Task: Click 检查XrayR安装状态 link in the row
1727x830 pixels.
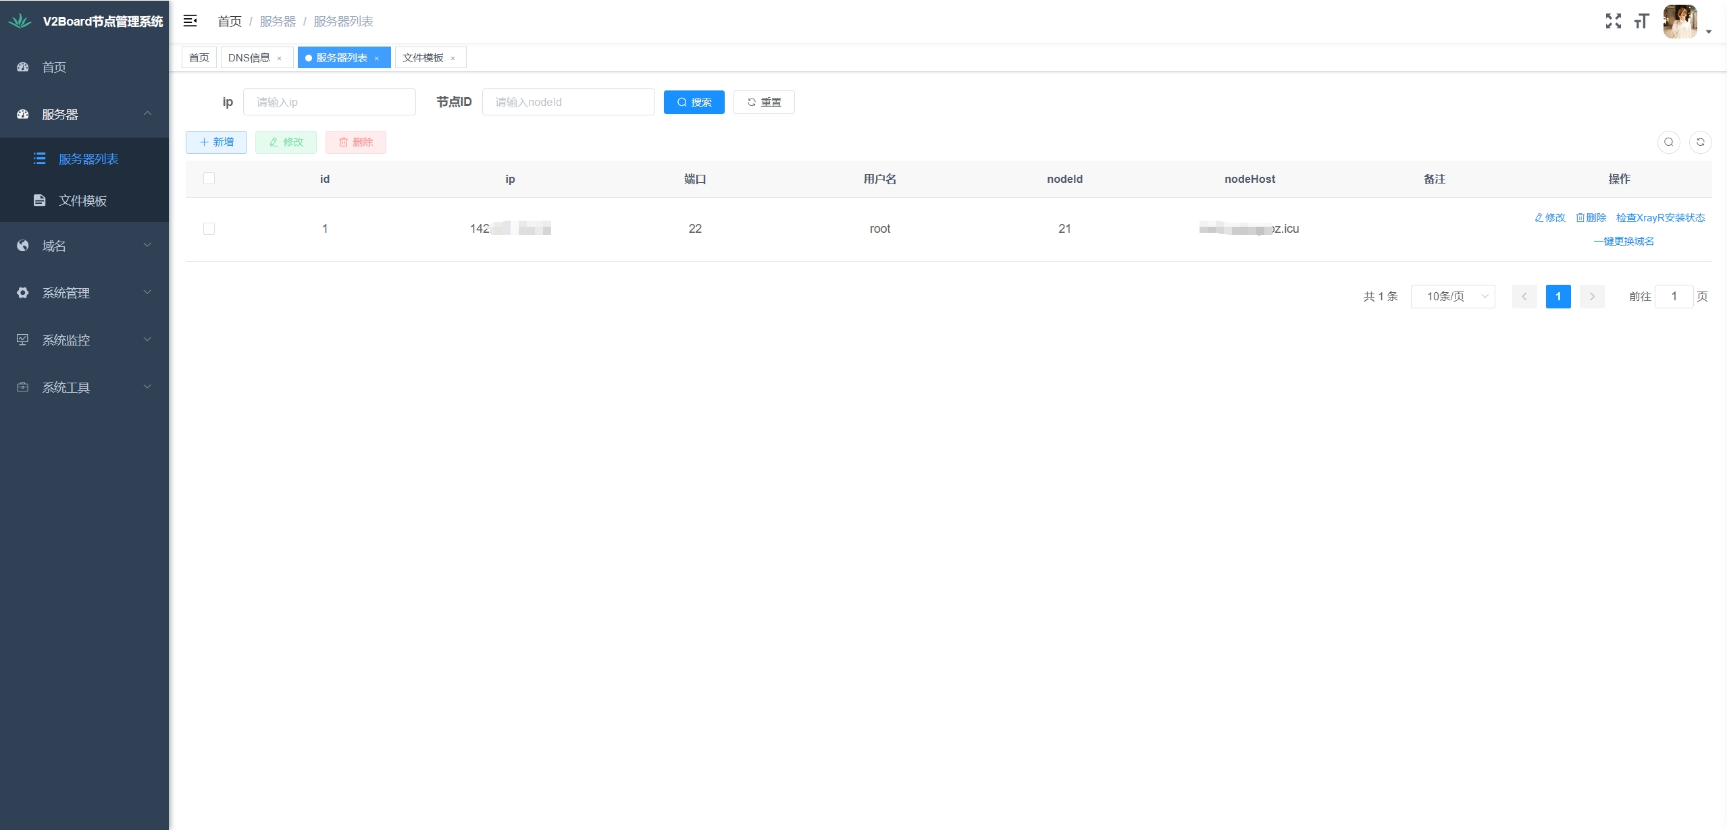Action: point(1660,217)
